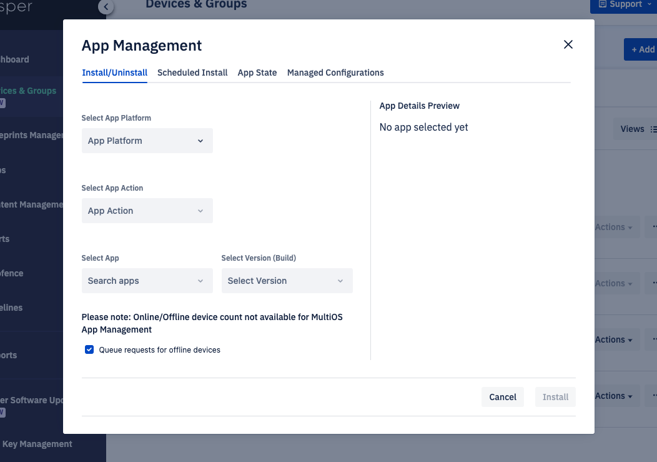The height and width of the screenshot is (462, 657).
Task: Collapse the sidebar with the chevron arrow
Action: pos(106,7)
